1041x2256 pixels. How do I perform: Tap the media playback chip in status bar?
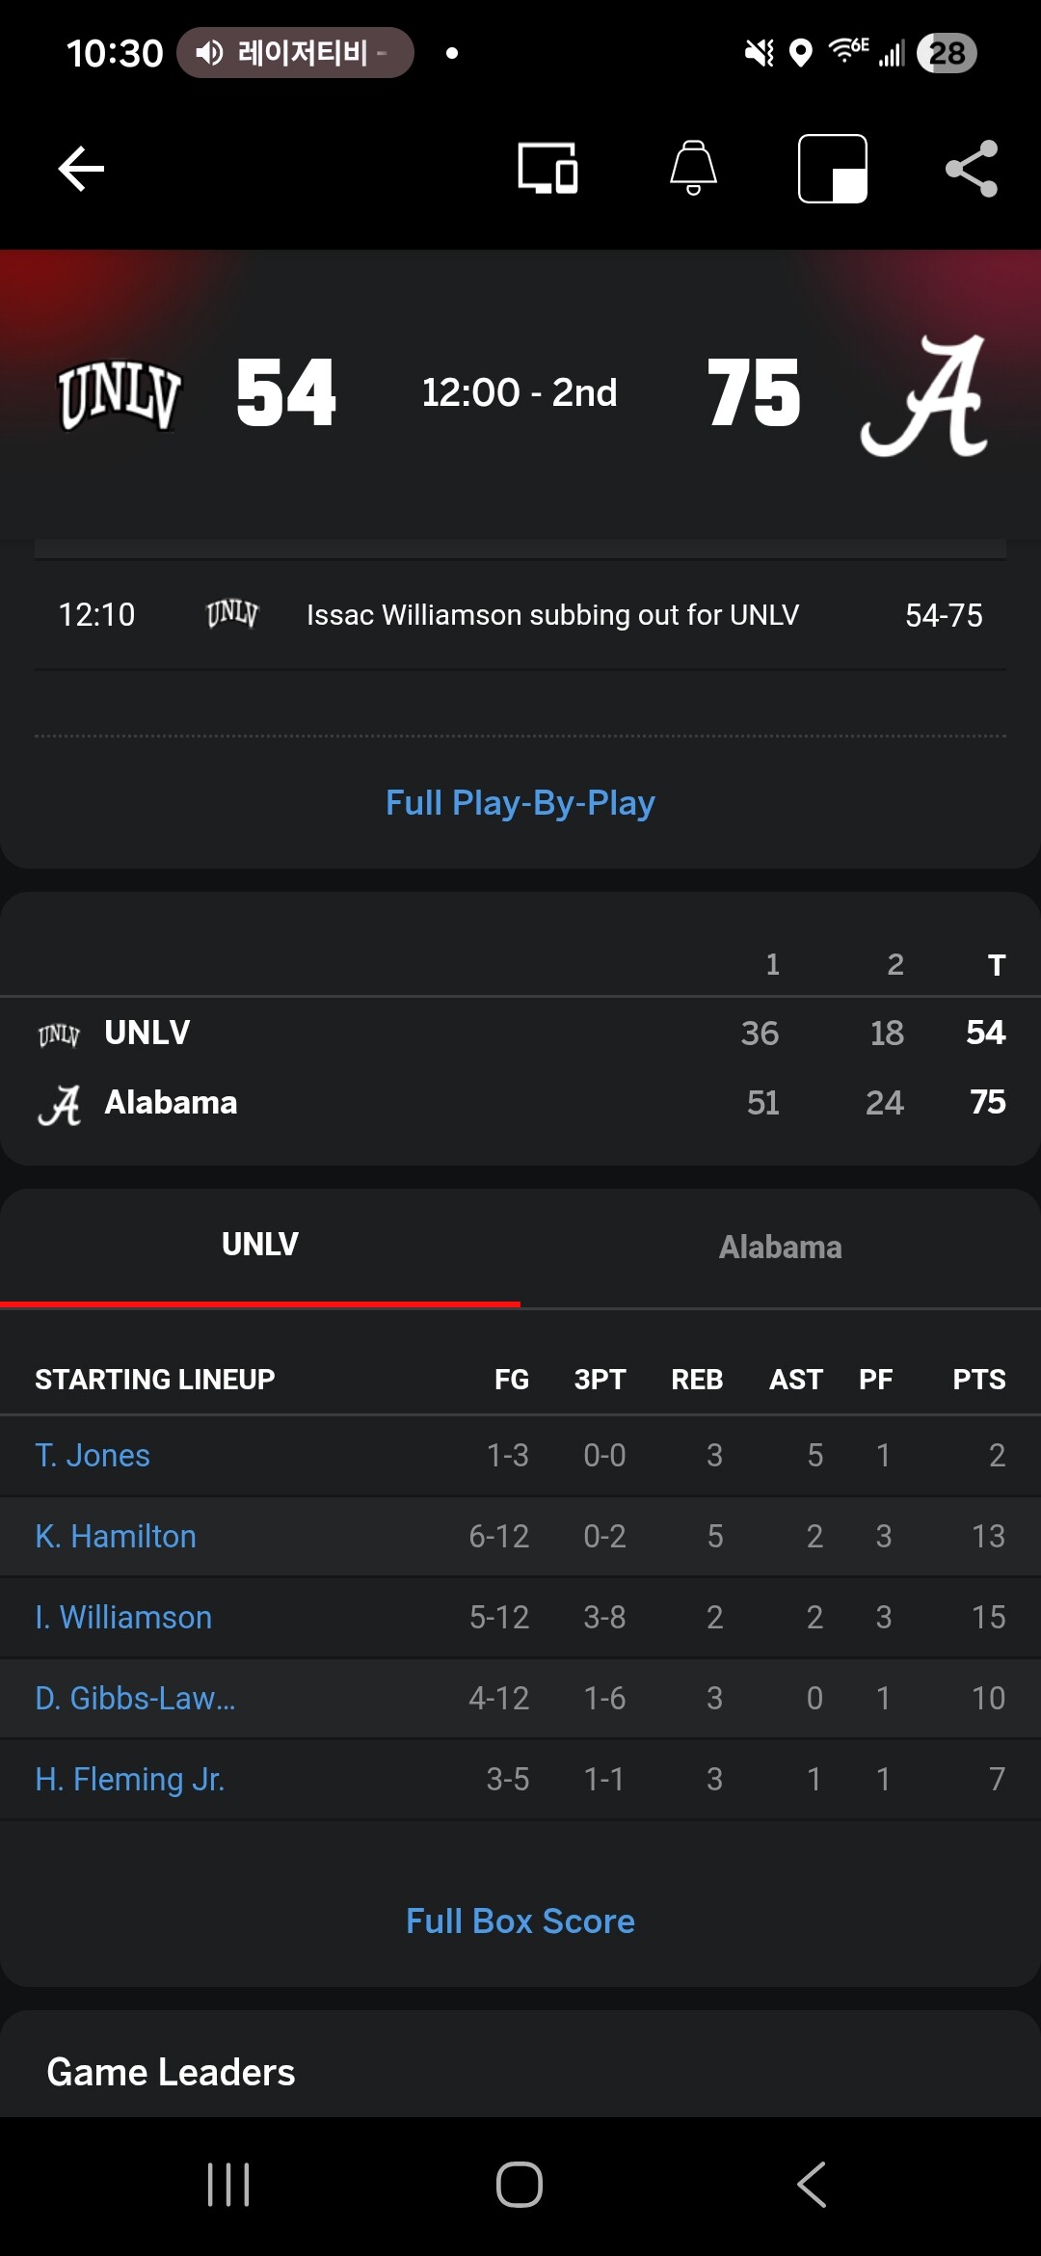pos(295,53)
